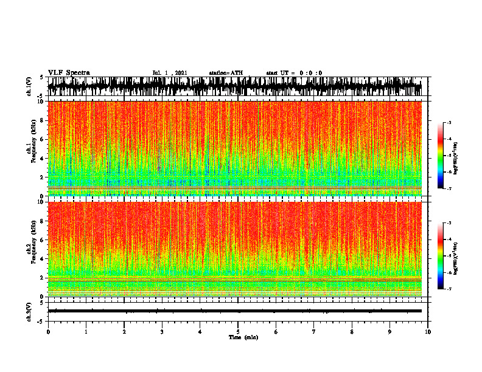Click time axis tick label "6"
Viewport: 482px width, 372px height.
[276, 332]
